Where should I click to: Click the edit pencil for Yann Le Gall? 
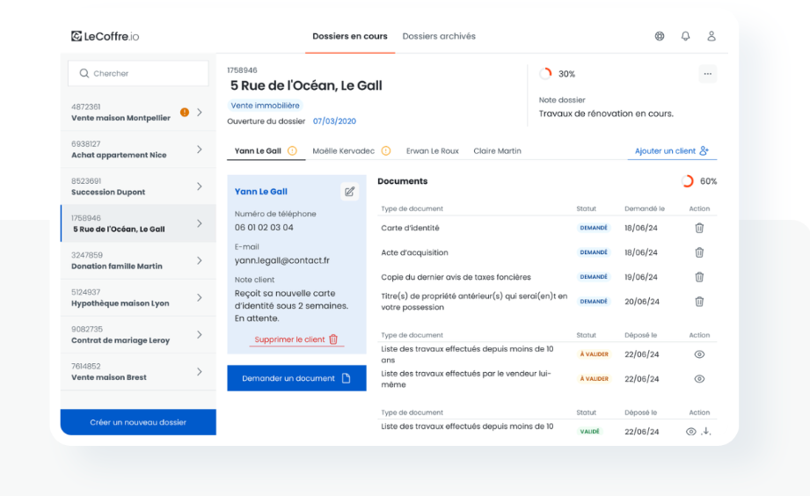click(350, 192)
